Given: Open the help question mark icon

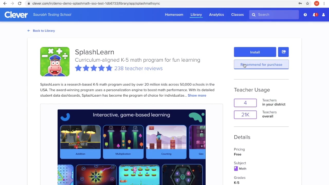Looking at the screenshot, I should 305,15.
